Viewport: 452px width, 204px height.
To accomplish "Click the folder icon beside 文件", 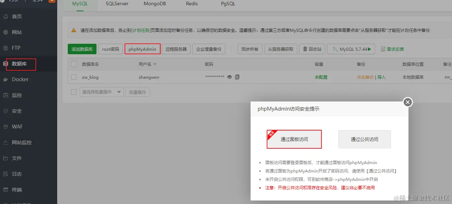I will tap(6, 158).
